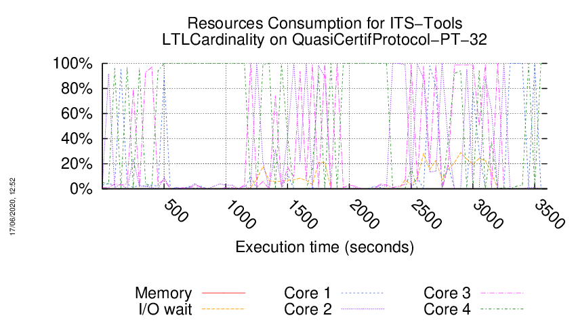576x322 pixels.
Task: Click the timestamp "17/06/2020, 12:52"
Action: tap(12, 207)
